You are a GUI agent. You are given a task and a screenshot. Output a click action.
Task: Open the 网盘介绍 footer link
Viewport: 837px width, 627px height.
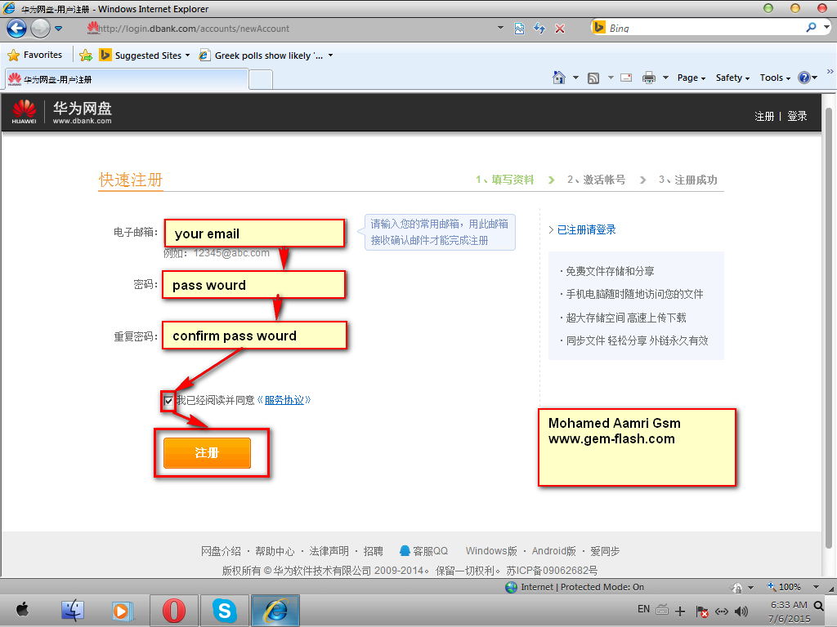pos(221,551)
